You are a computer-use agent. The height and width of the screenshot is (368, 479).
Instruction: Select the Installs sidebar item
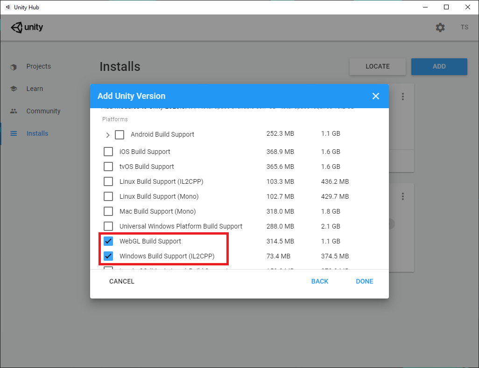[x=37, y=133]
